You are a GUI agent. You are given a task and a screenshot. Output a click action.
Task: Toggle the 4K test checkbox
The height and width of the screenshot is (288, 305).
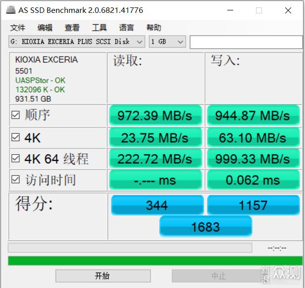(15, 137)
